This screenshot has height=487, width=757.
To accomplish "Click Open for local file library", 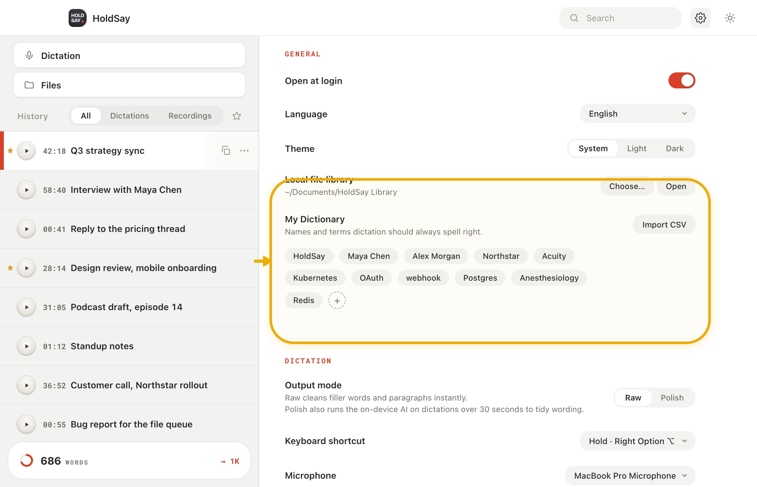I will tap(676, 186).
